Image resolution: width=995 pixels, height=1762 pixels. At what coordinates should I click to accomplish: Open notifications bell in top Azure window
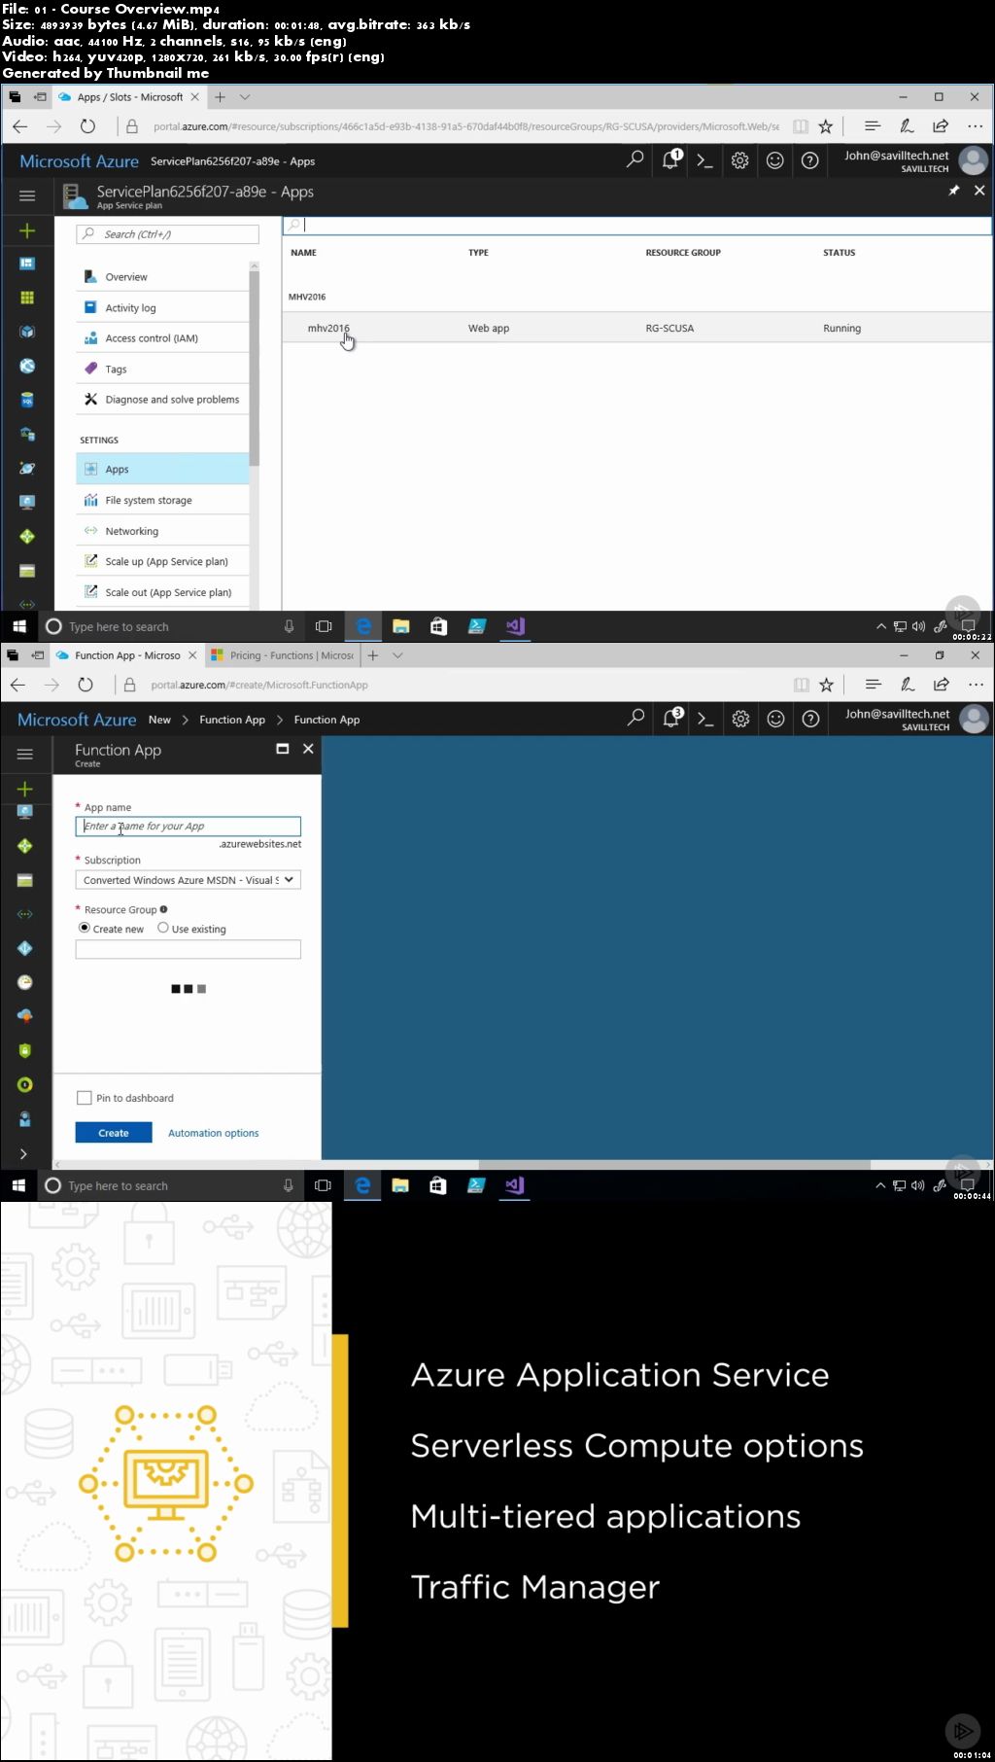pos(671,159)
